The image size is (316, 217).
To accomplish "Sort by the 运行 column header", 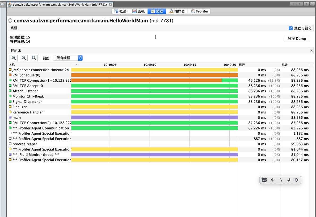I will pyautogui.click(x=259, y=65).
